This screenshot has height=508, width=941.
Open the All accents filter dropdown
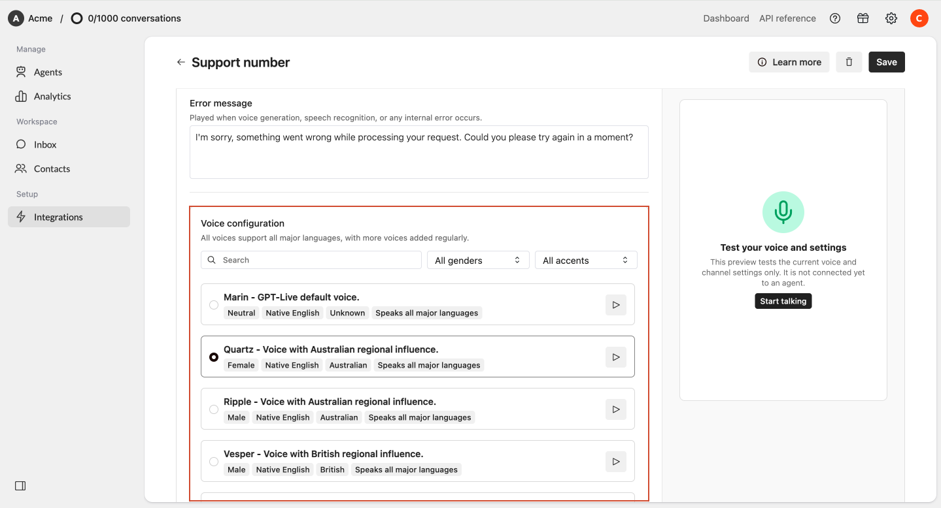pos(586,260)
